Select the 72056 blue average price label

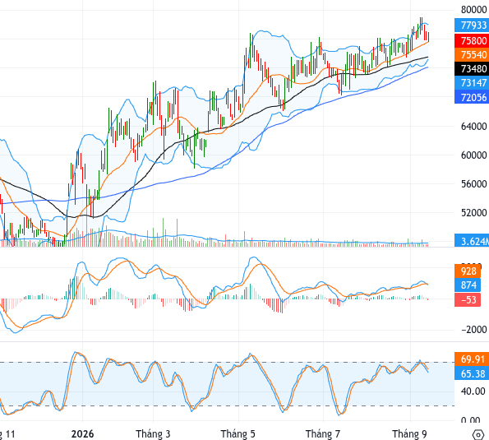[472, 97]
